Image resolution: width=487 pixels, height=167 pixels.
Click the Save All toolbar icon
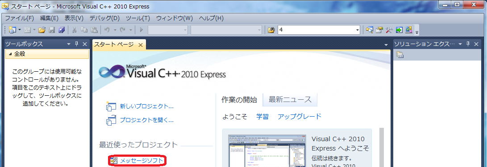62,30
